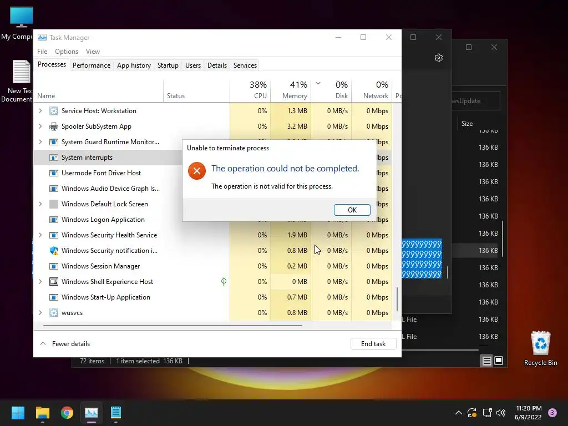Sort by Size column in File Explorer
568x426 pixels.
[x=467, y=124]
